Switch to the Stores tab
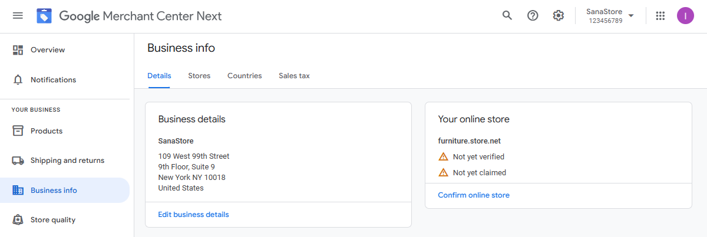This screenshot has height=237, width=707. point(199,76)
